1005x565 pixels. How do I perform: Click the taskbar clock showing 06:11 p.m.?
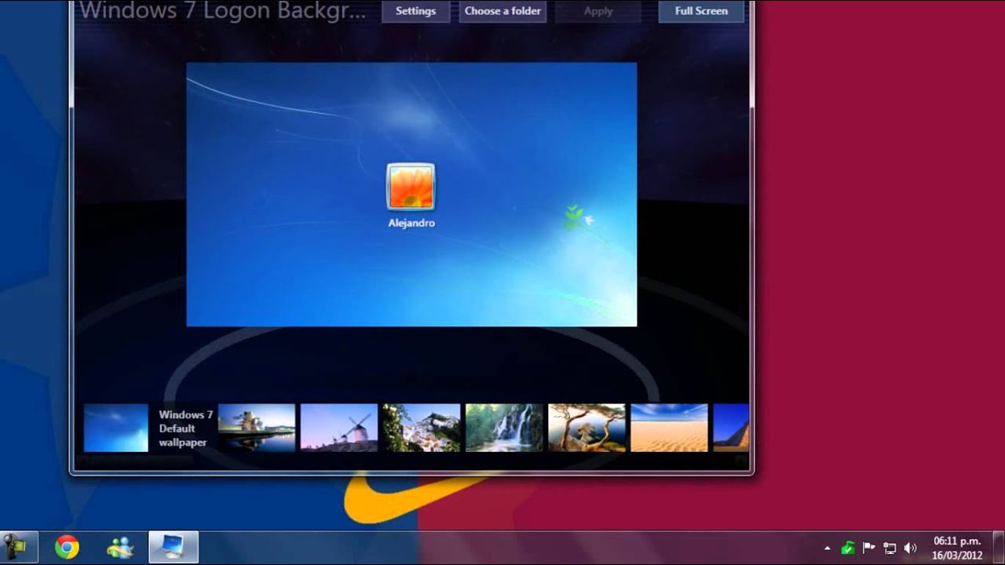coord(957,548)
